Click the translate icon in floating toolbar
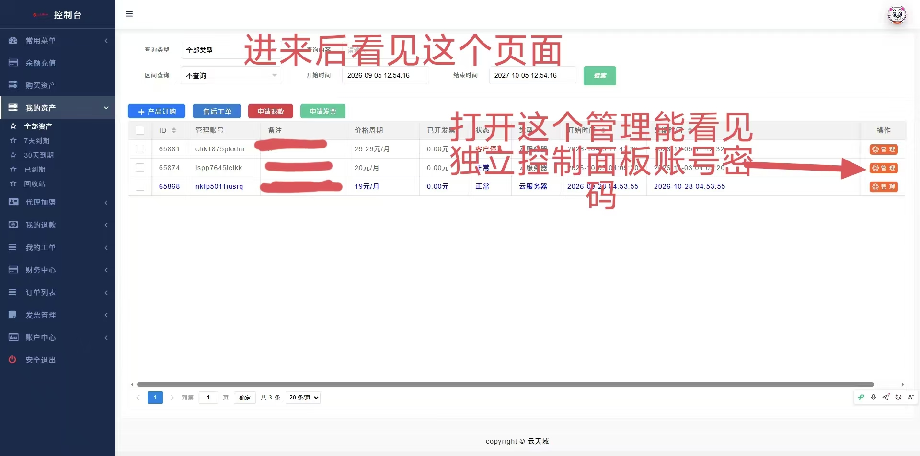Screen dimensions: 920x456 click(x=898, y=397)
